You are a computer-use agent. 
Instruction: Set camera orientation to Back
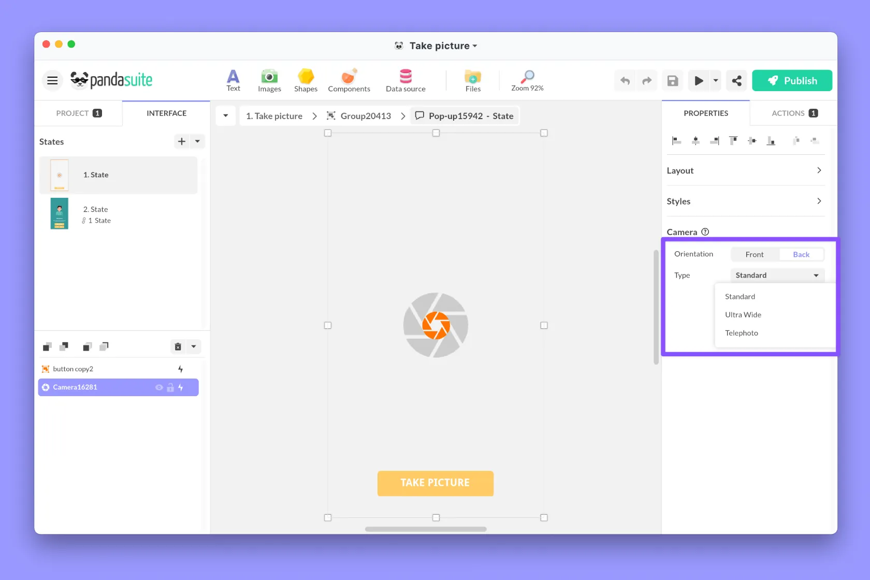pos(801,254)
